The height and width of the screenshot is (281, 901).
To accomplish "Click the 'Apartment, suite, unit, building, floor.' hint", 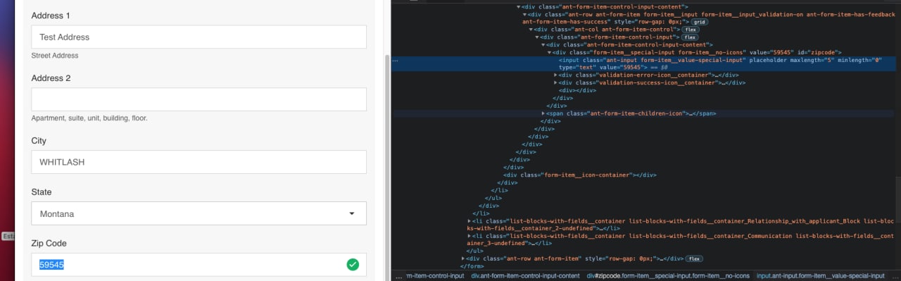I will coord(89,118).
